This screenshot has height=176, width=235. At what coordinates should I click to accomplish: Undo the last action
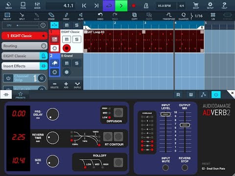(100, 16)
